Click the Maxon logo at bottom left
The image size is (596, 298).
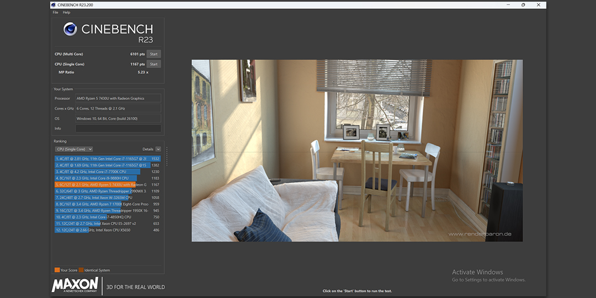(x=75, y=285)
